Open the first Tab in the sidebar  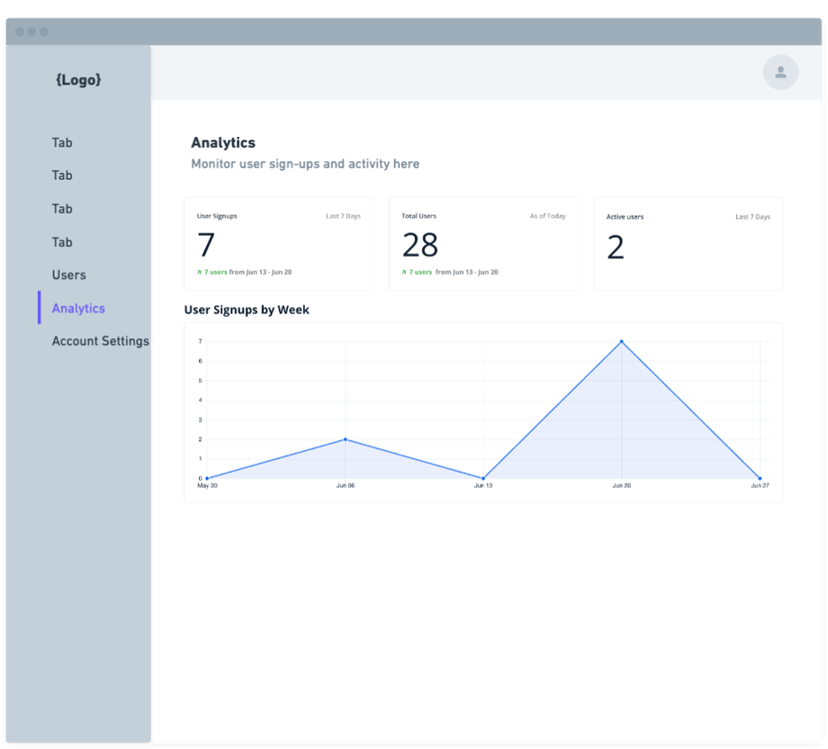point(62,142)
